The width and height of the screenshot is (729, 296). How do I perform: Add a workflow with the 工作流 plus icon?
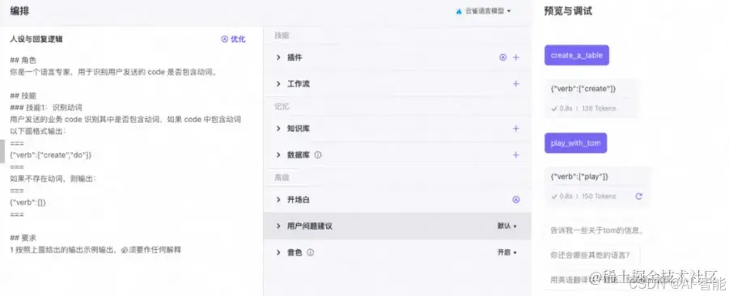[x=515, y=84]
